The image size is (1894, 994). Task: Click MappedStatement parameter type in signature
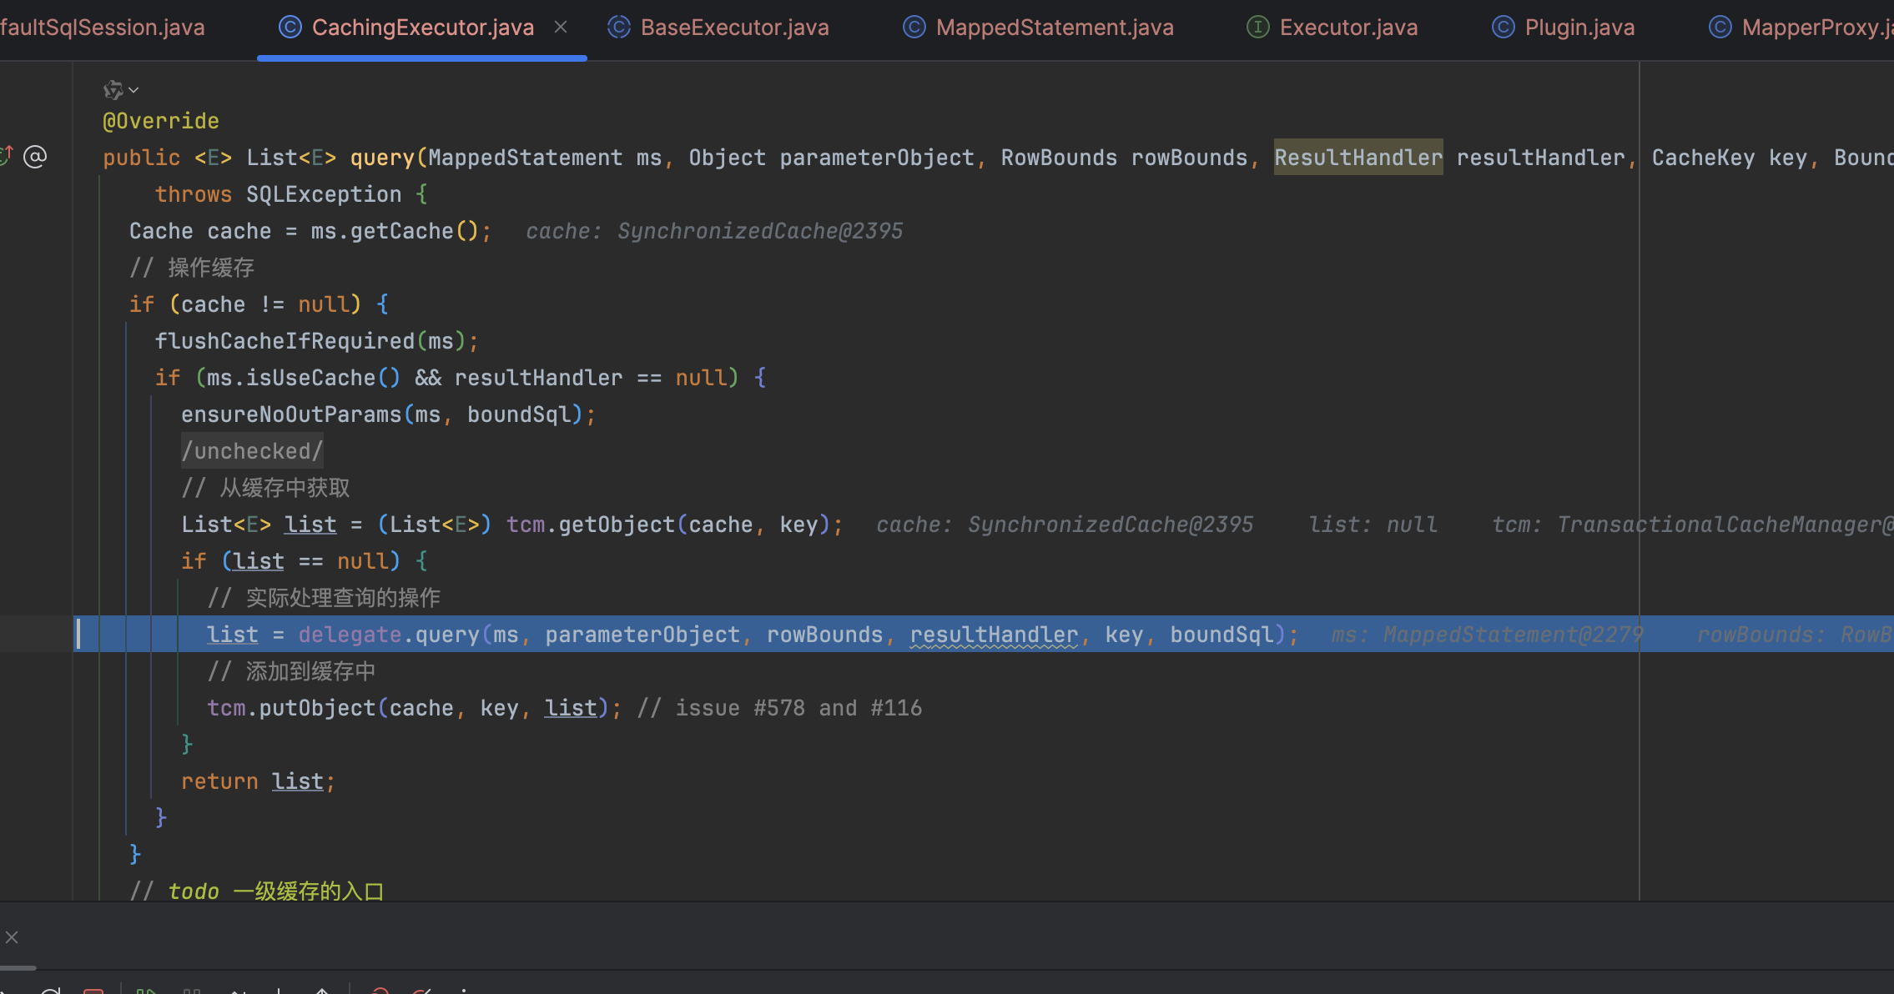pyautogui.click(x=526, y=158)
